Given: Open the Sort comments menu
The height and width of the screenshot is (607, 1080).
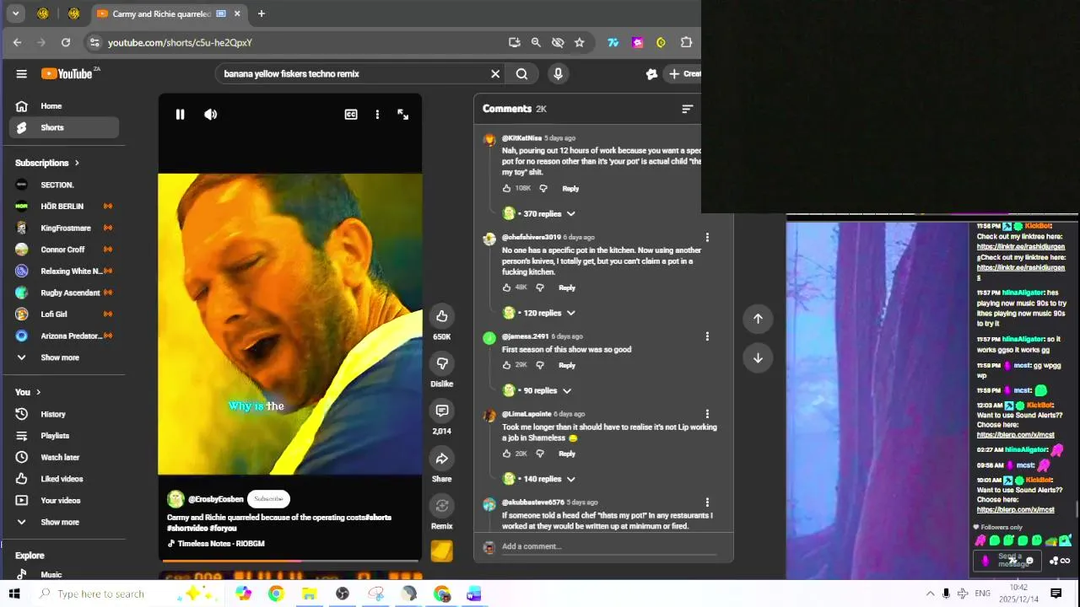Looking at the screenshot, I should click(x=688, y=109).
